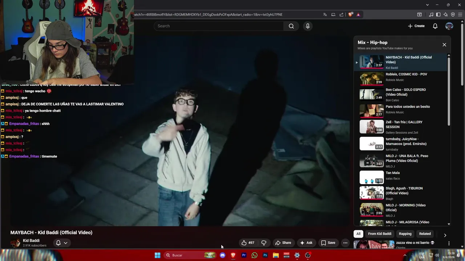Open the Kid Baddi channel avatar
The image size is (465, 261).
click(x=15, y=243)
